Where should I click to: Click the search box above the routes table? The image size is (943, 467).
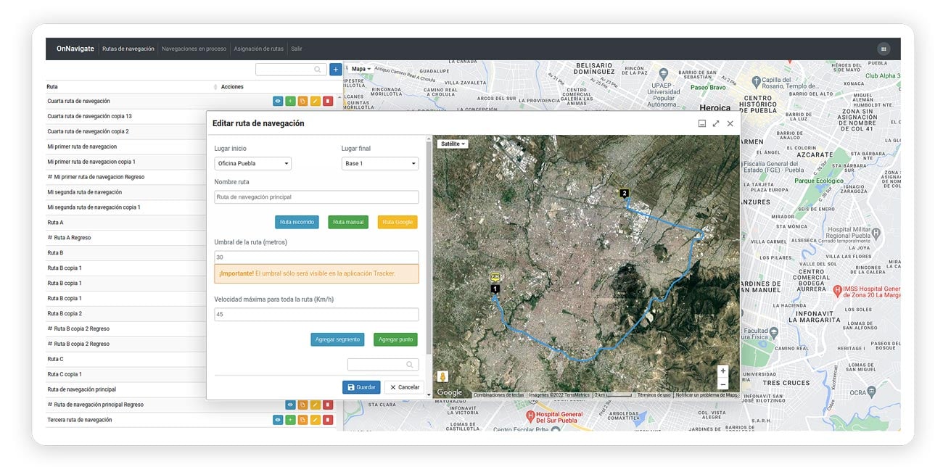point(291,70)
